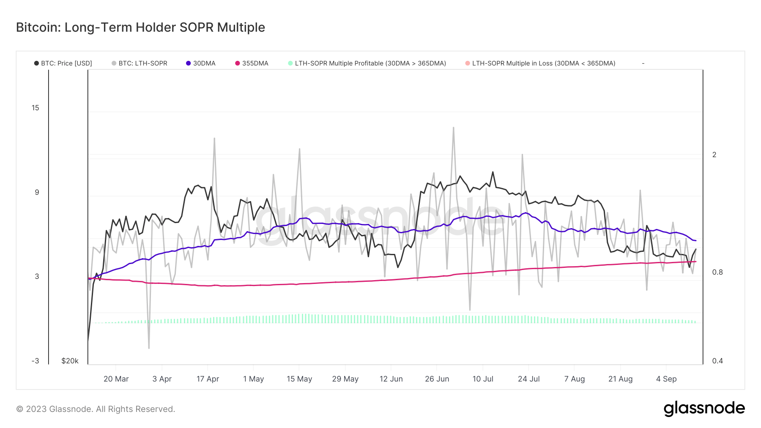Click the 9 left-axis value
The width and height of the screenshot is (761, 428).
[x=37, y=192]
